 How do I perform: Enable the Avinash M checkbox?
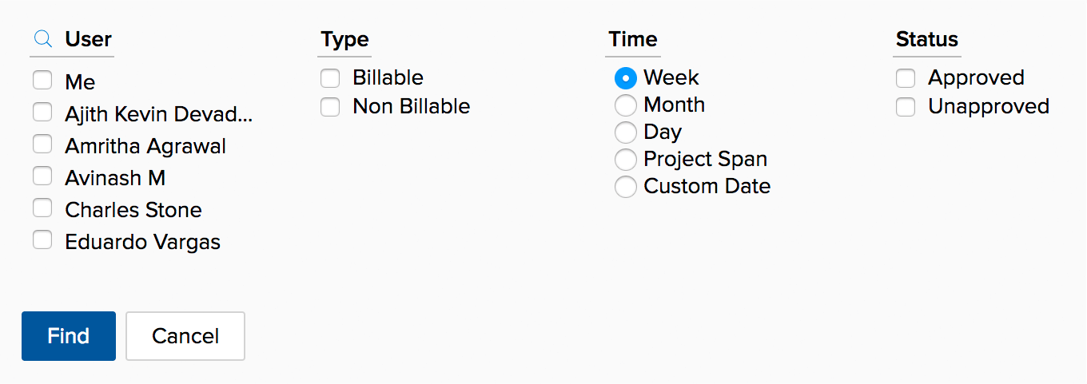42,176
